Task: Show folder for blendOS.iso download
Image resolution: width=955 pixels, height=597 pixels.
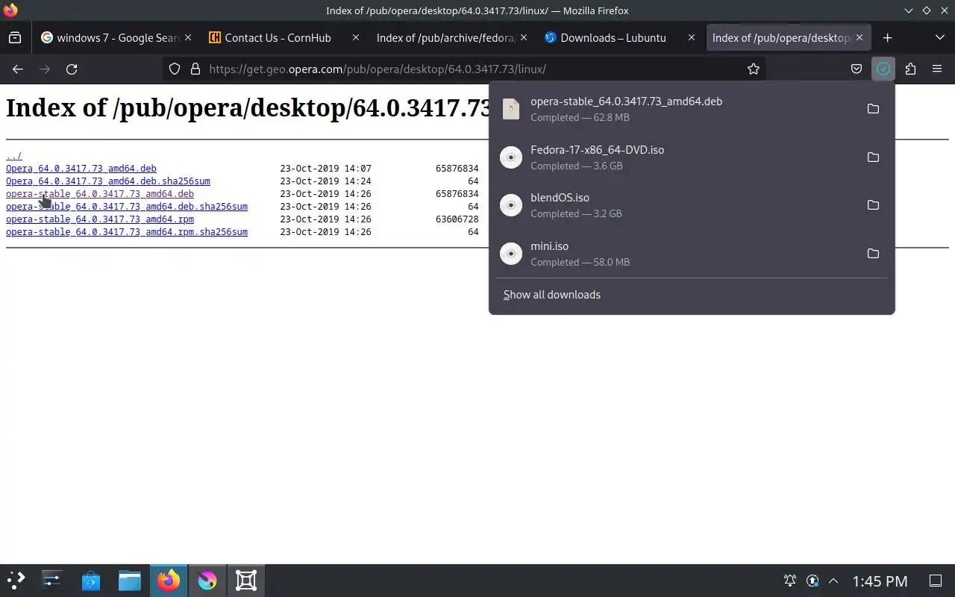Action: click(x=873, y=205)
